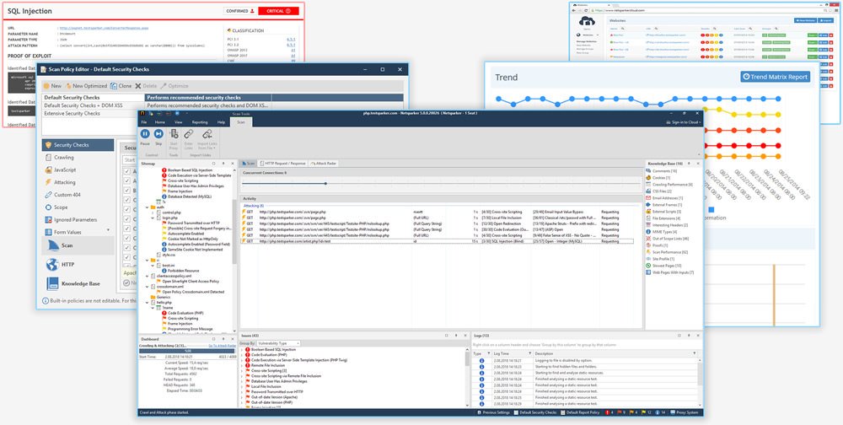The image size is (843, 425).
Task: Open the Help ribbon tab
Action: coord(221,122)
